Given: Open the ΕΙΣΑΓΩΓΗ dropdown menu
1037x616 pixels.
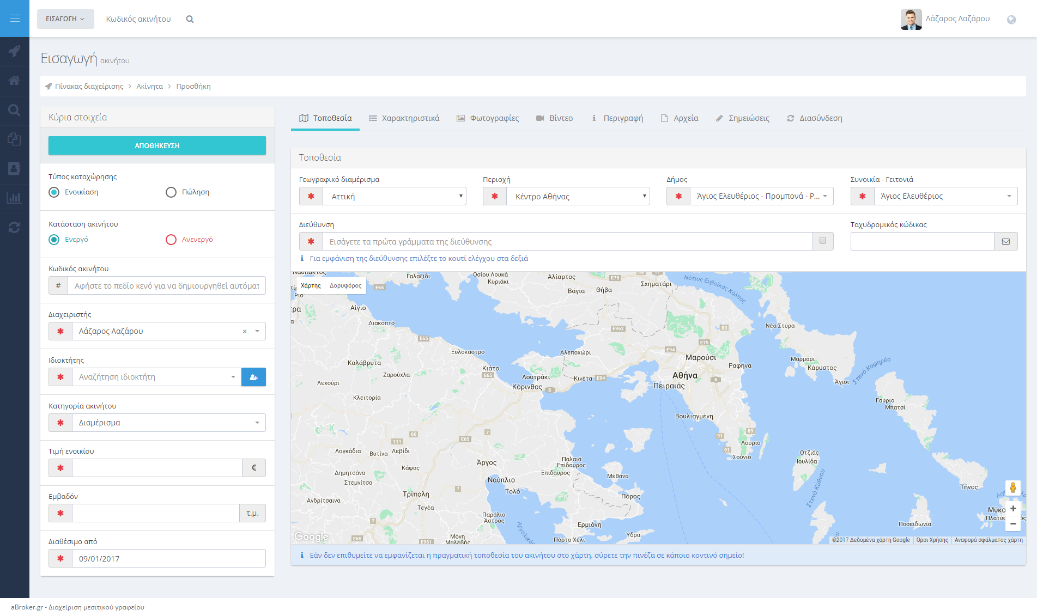Looking at the screenshot, I should coord(65,19).
